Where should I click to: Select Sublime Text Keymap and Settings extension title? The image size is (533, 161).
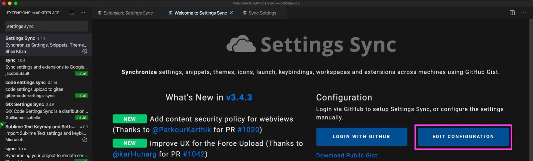40,127
